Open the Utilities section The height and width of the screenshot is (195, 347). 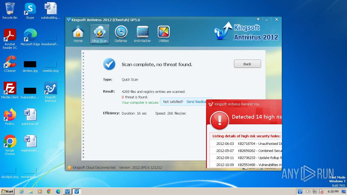point(164,34)
